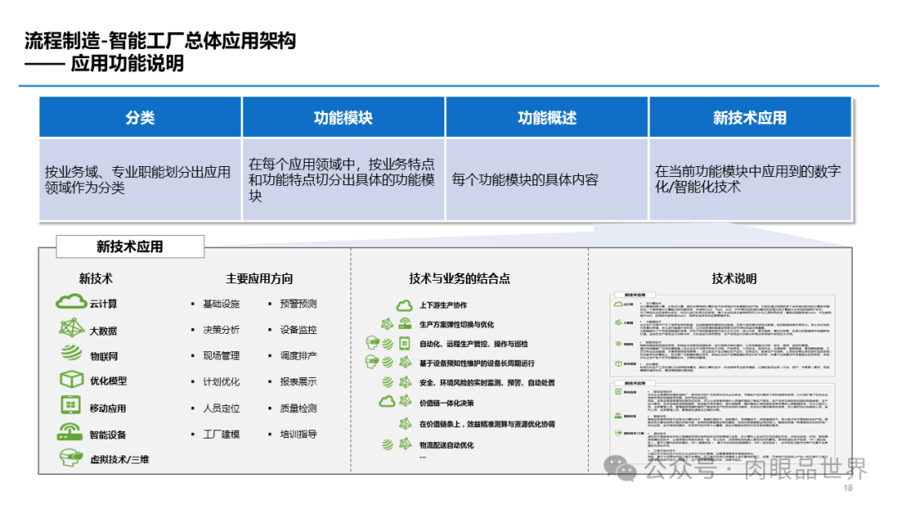Click the 调度排产 bullet item
Screen dimensions: 897x505
click(298, 355)
